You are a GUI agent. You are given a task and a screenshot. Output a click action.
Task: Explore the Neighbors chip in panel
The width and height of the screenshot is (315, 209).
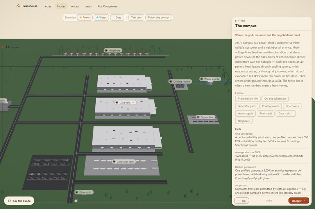(x=244, y=121)
